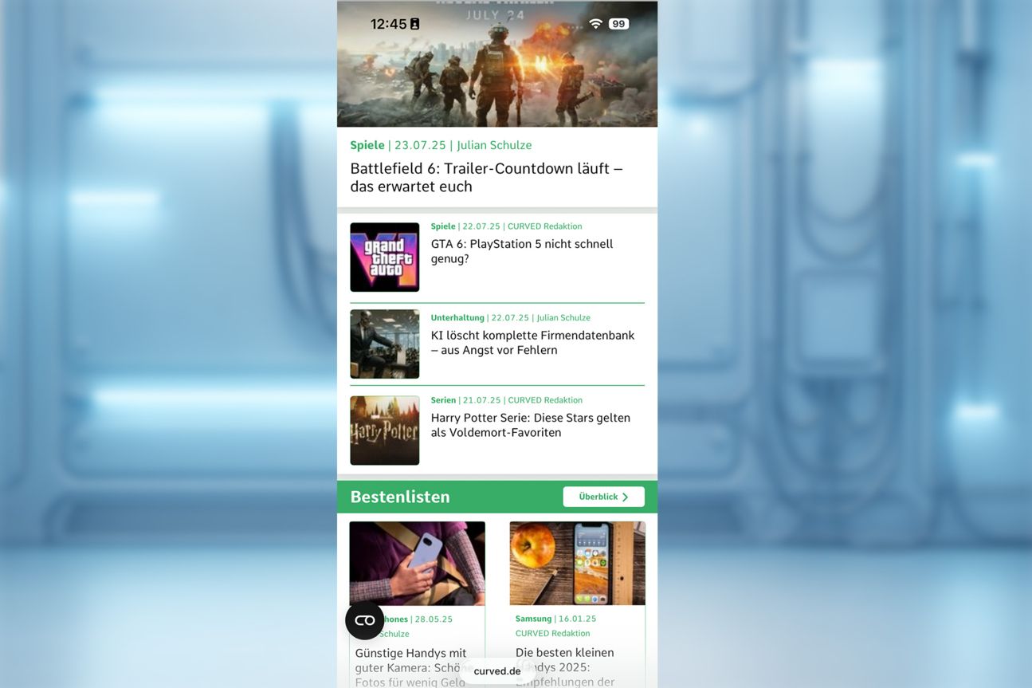The width and height of the screenshot is (1032, 688).
Task: Click the chevron arrow beside Überblick
Action: (626, 497)
